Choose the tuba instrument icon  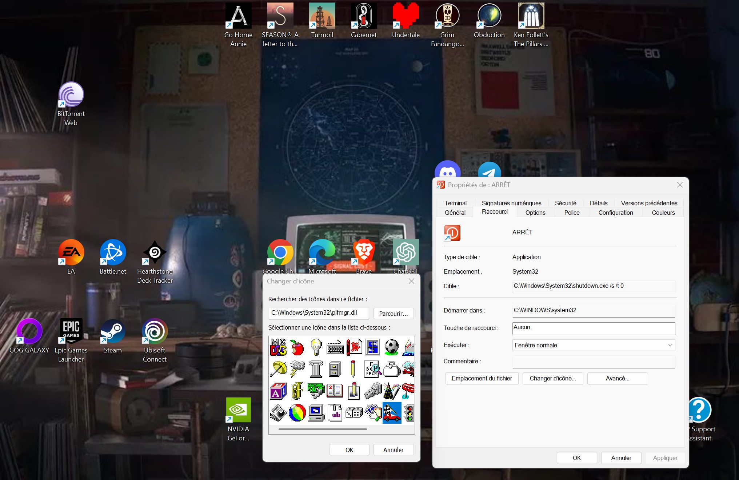(297, 391)
